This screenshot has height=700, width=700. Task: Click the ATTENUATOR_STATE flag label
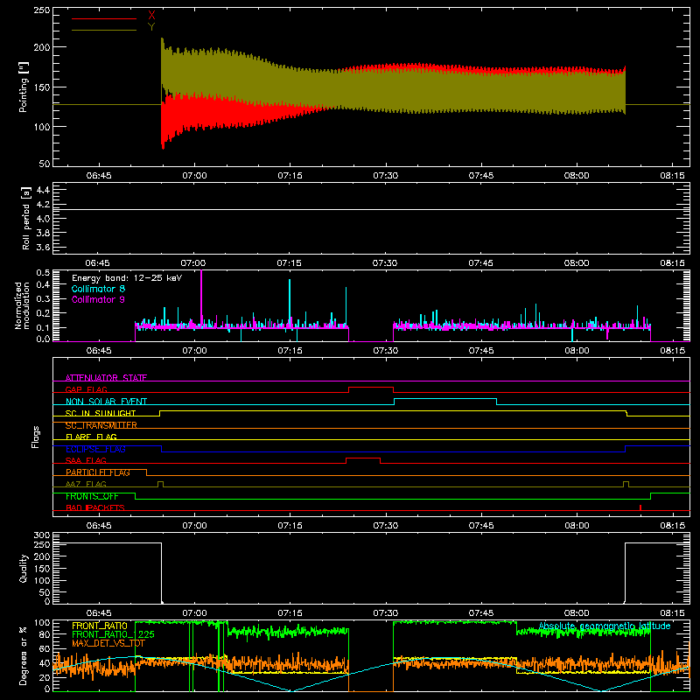(x=106, y=378)
